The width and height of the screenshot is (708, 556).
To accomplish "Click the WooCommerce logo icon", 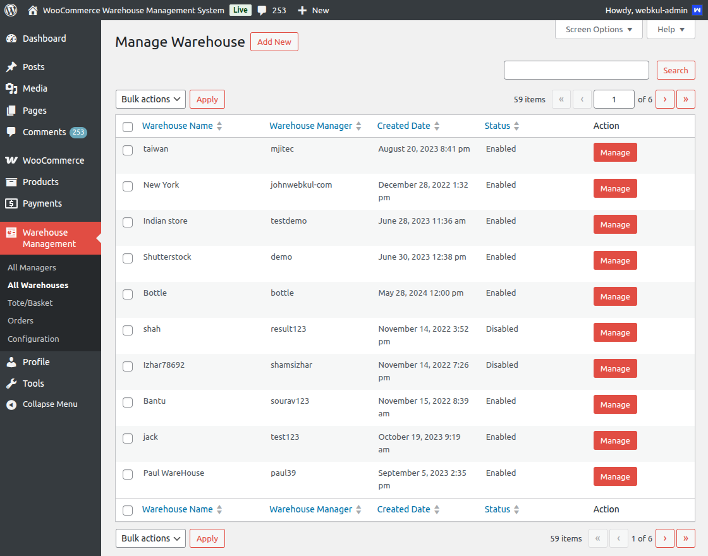I will [11, 160].
